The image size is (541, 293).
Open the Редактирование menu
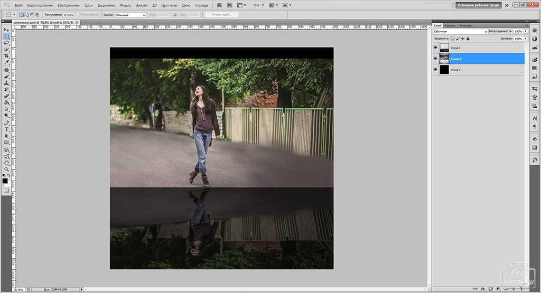click(x=40, y=5)
